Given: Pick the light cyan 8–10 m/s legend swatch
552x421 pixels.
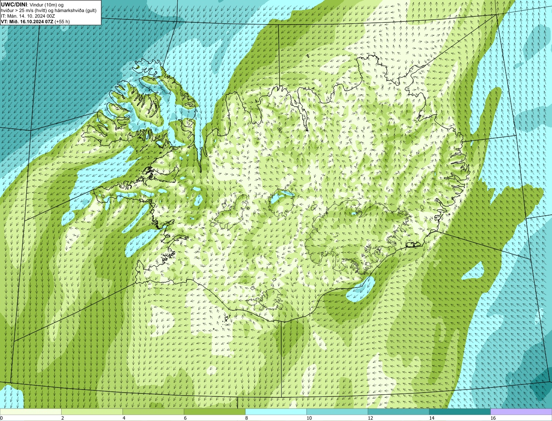Looking at the screenshot, I should (276, 412).
